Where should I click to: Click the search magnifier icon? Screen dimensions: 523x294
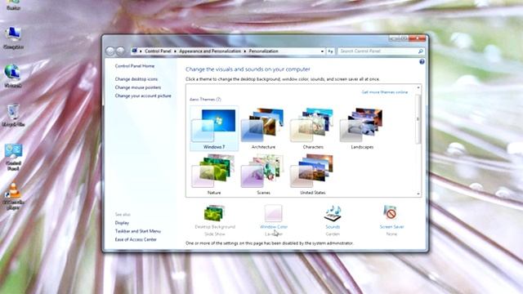tap(420, 51)
